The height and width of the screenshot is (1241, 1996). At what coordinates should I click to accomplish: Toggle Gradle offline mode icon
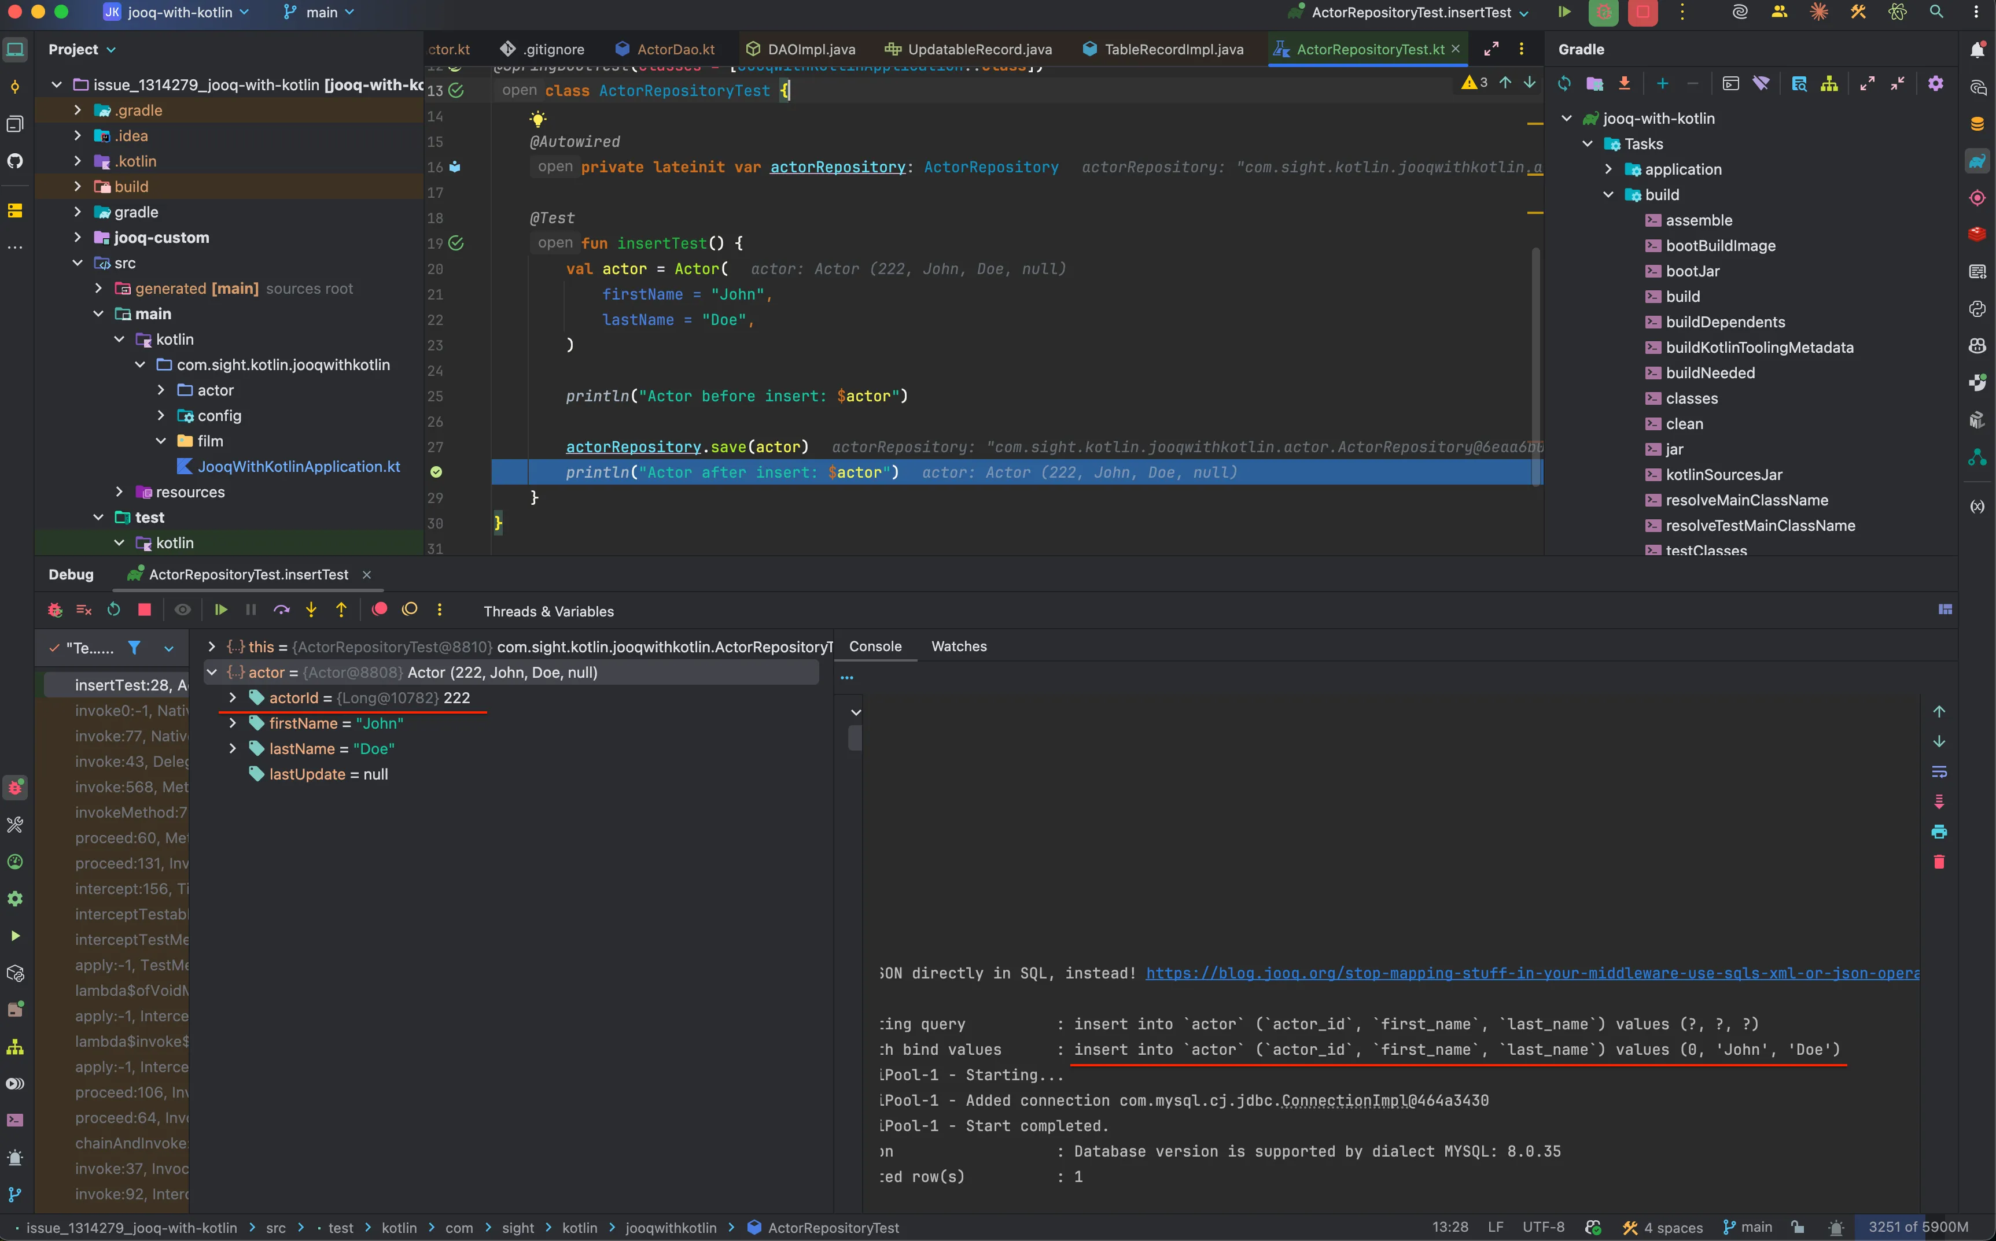coord(1761,84)
